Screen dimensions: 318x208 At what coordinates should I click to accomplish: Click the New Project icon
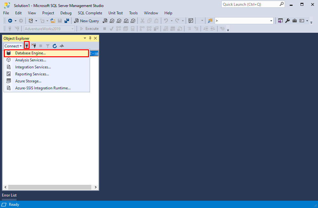click(x=31, y=21)
